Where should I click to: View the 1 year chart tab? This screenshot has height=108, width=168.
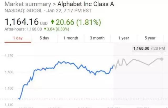click(x=124, y=38)
